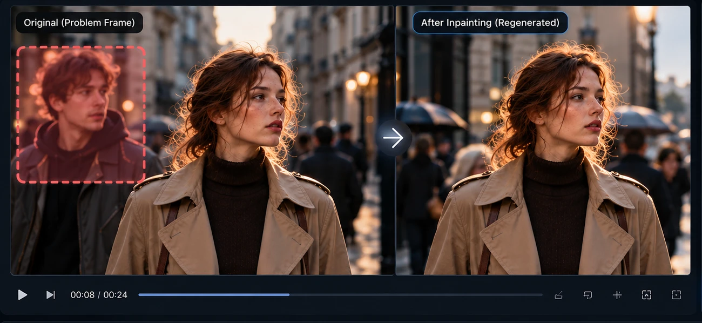Screen dimensions: 702x323
Task: Open the annotation box icon tool
Action: 588,294
